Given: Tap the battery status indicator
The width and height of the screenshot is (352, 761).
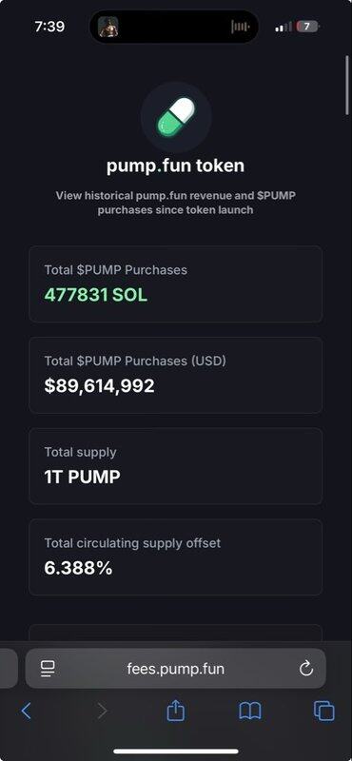Looking at the screenshot, I should tap(308, 27).
